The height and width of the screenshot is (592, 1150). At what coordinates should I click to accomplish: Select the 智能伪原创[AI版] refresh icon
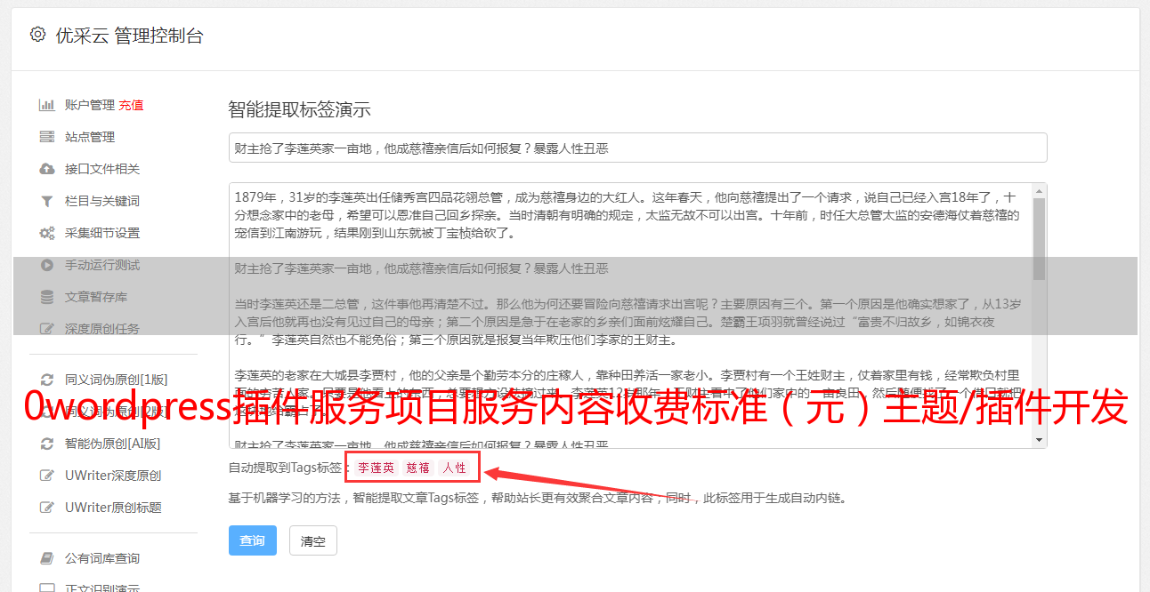coord(47,444)
